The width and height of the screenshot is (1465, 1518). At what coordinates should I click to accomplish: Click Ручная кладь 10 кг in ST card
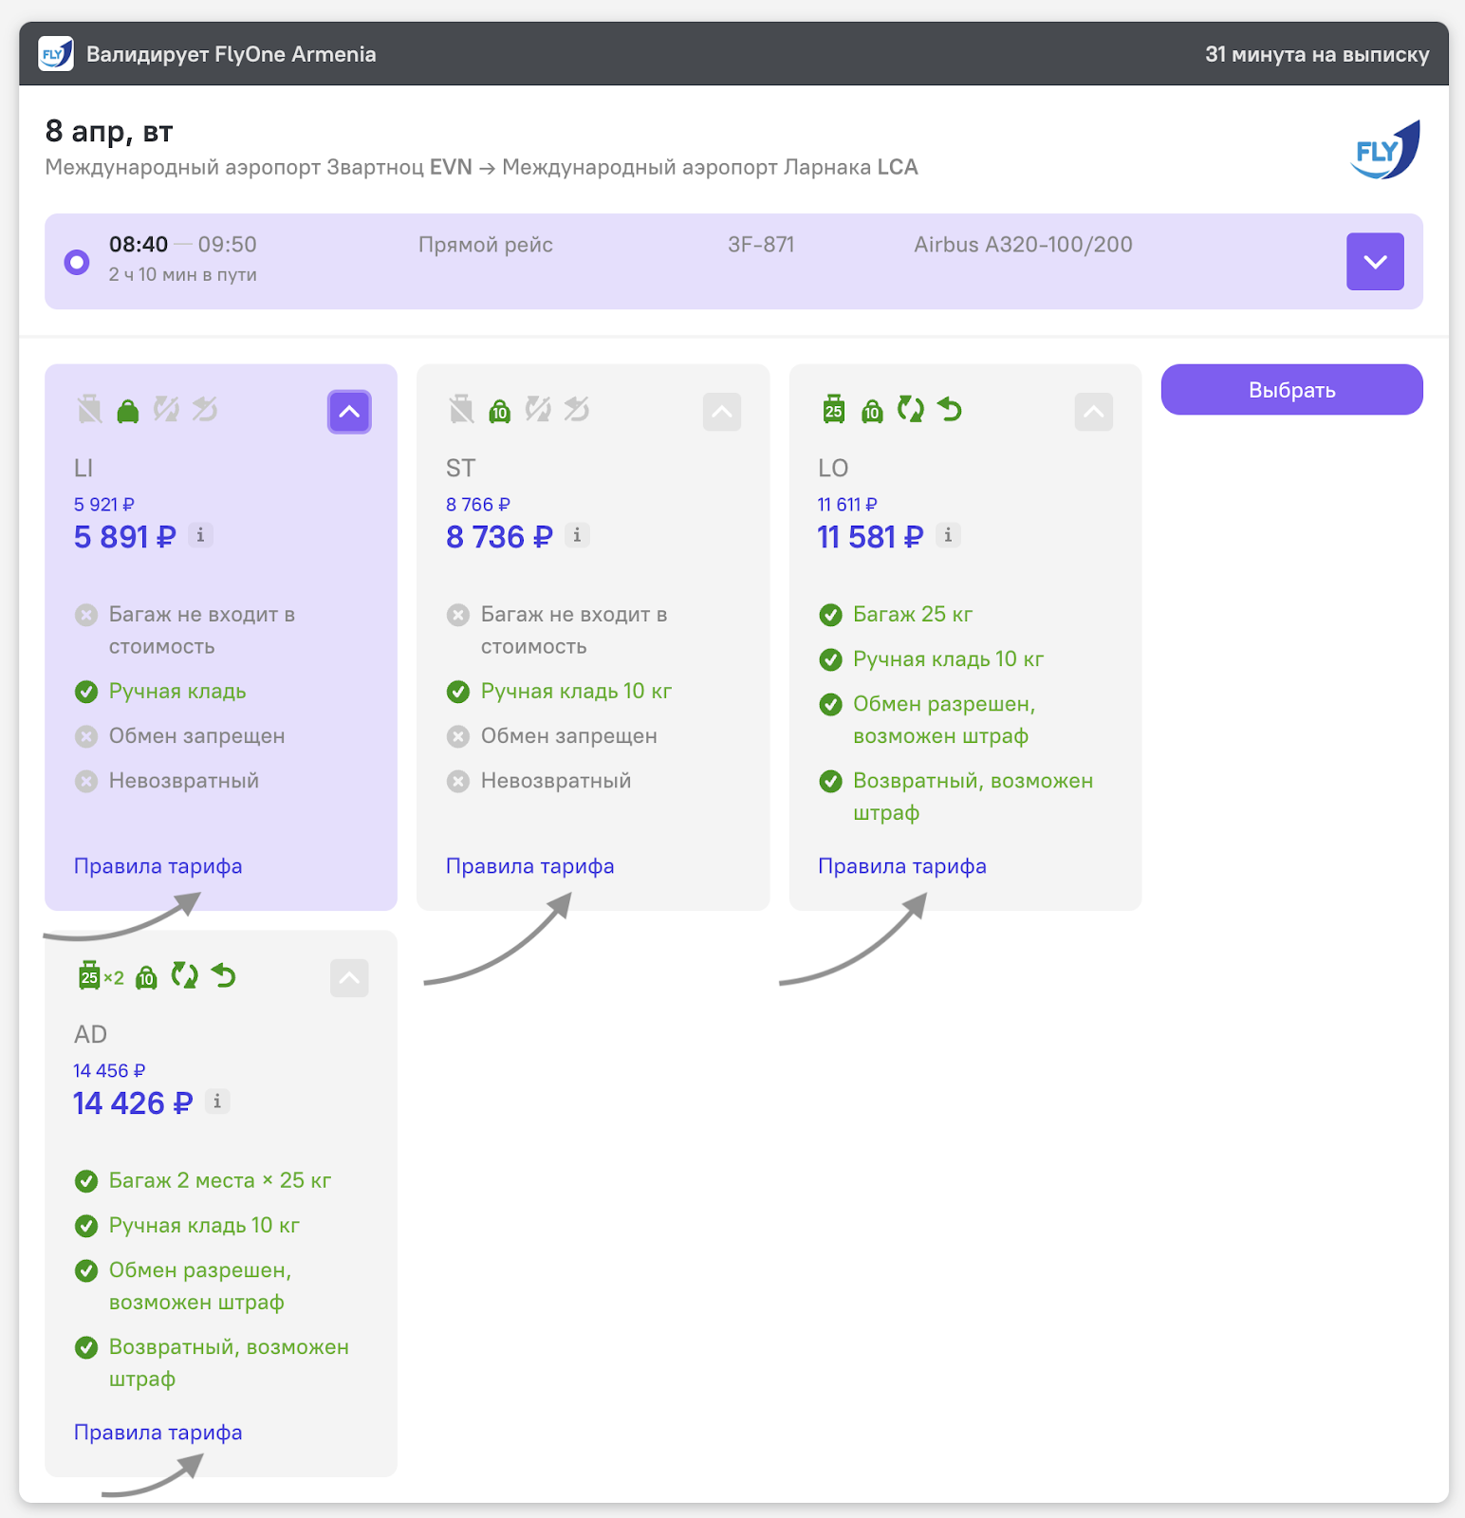(x=576, y=692)
